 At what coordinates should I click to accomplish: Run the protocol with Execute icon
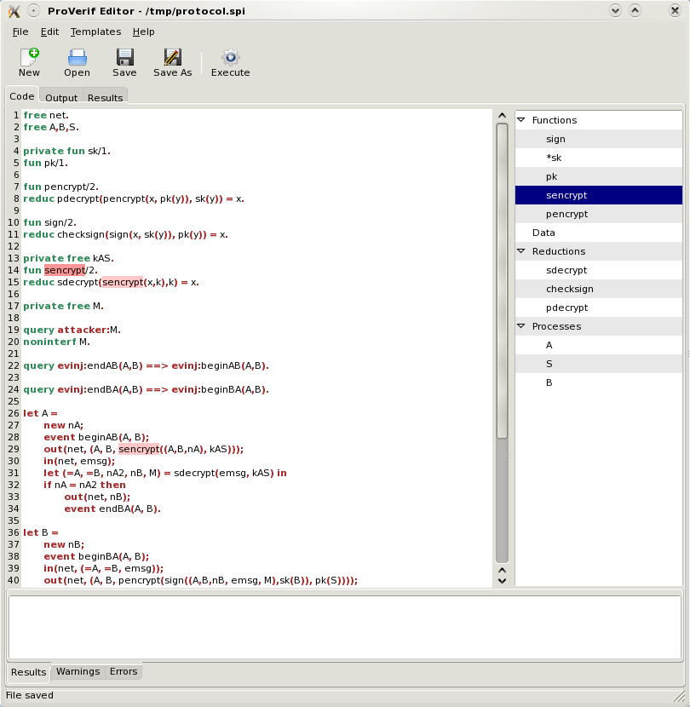tap(230, 58)
